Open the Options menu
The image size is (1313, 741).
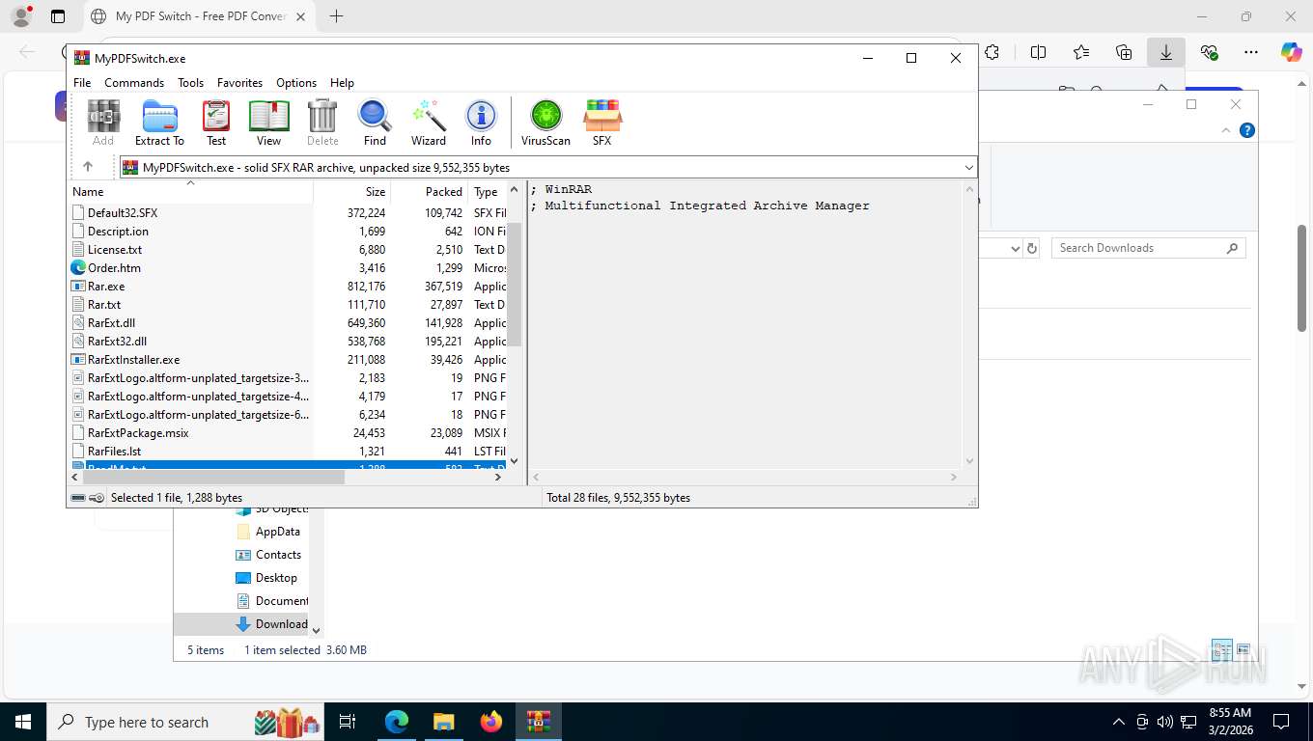click(296, 83)
